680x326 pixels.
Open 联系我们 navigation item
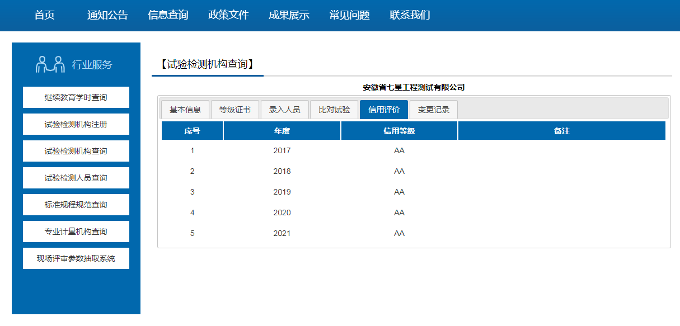(x=410, y=15)
